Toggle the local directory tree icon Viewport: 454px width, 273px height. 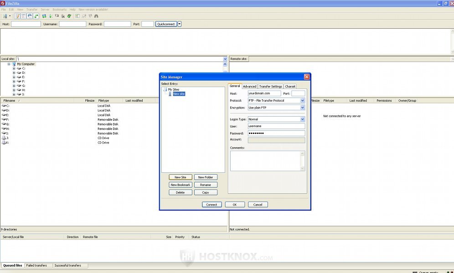pyautogui.click(x=23, y=16)
